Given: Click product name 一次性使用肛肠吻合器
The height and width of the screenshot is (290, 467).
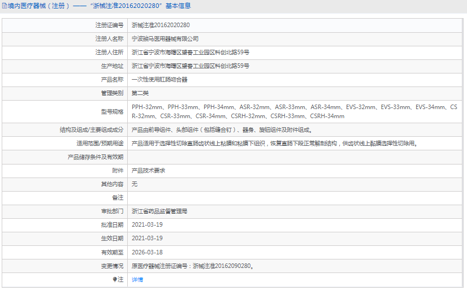Looking at the screenshot, I should click(x=159, y=80).
